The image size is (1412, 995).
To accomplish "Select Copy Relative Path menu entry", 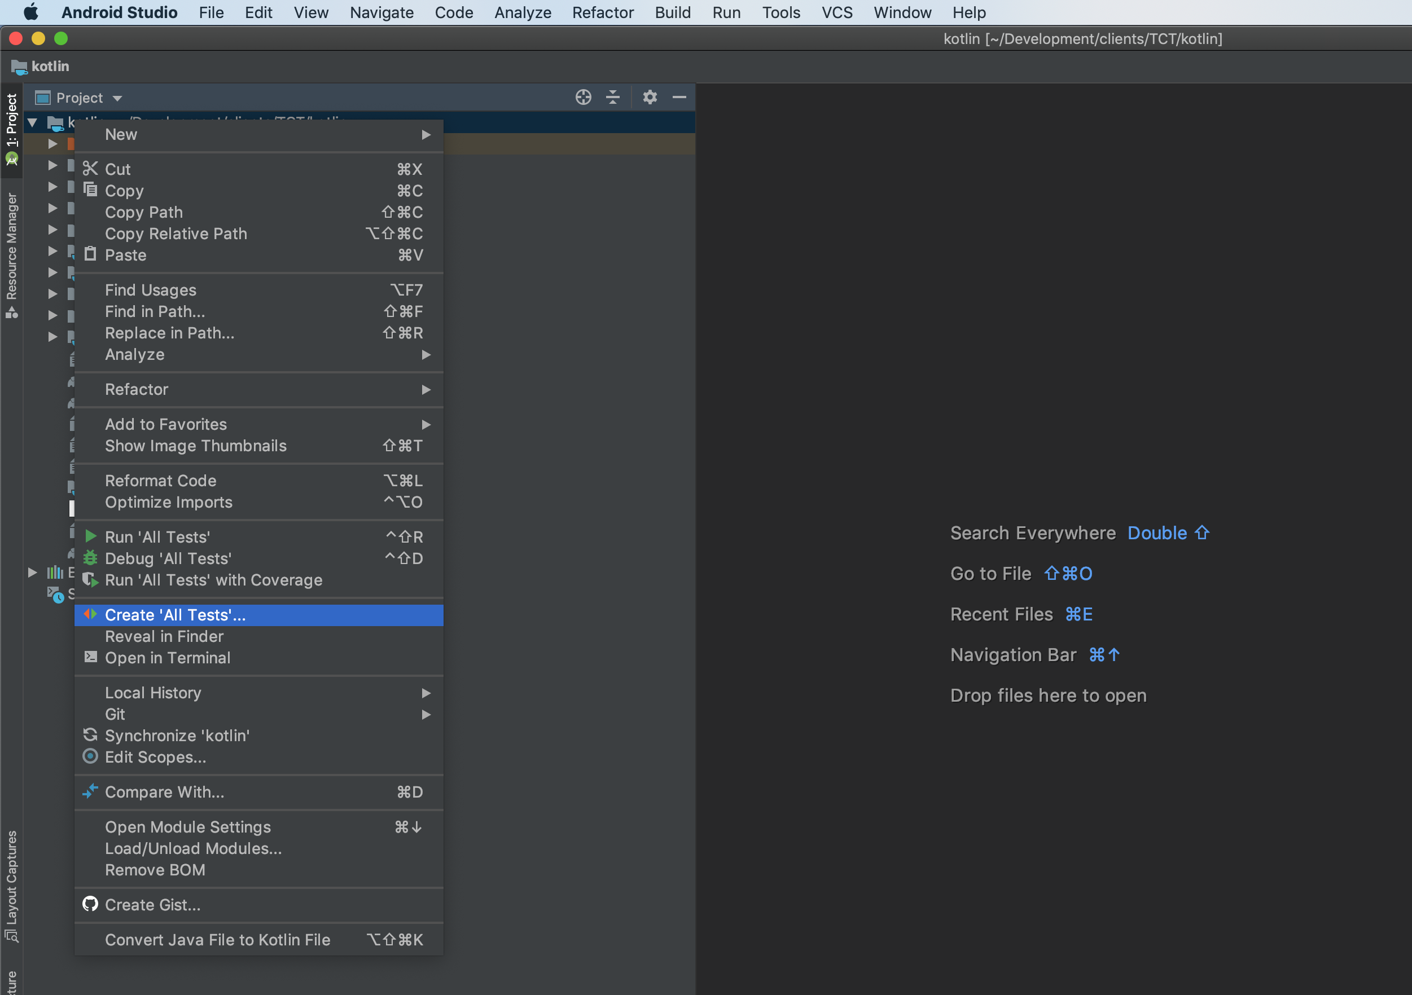I will point(259,234).
